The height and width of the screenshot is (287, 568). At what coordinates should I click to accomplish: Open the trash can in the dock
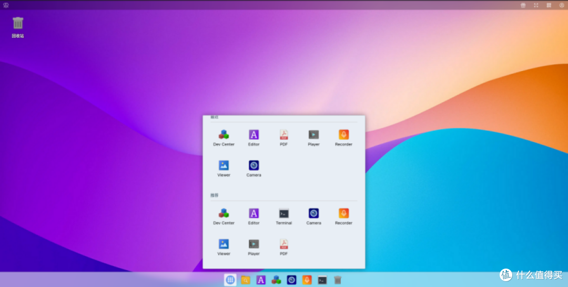point(338,280)
